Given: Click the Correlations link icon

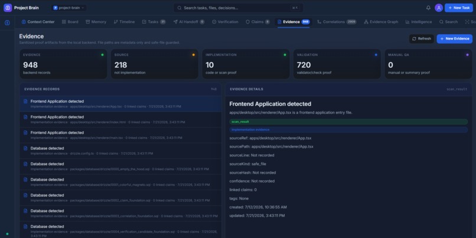Looking at the screenshot, I should pos(319,22).
